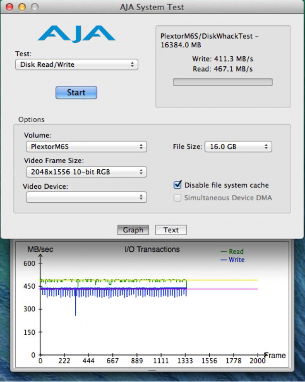Open the Test type dropdown
Screen dimensions: 305x382
(x=77, y=64)
